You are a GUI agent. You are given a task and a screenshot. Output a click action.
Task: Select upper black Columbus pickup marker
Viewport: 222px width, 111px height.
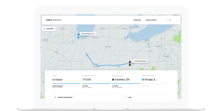click(130, 62)
